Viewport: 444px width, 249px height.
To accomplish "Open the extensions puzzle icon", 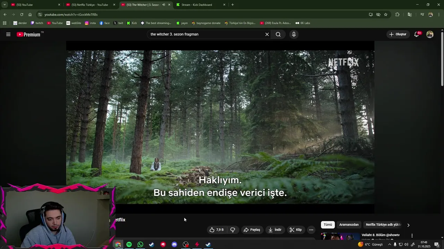I will click(x=398, y=15).
